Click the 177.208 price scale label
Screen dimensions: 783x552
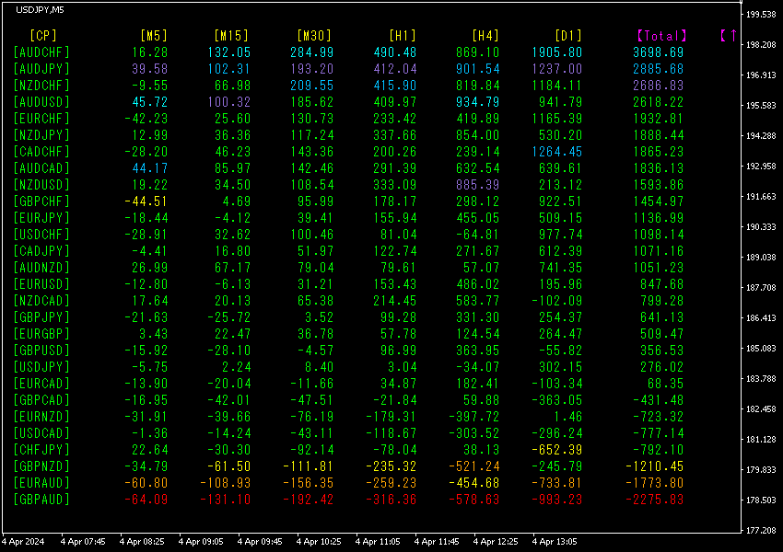(761, 531)
